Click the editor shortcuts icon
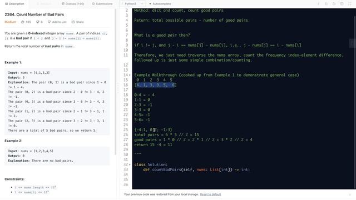This screenshot has height=200, width=356. tap(326, 4)
